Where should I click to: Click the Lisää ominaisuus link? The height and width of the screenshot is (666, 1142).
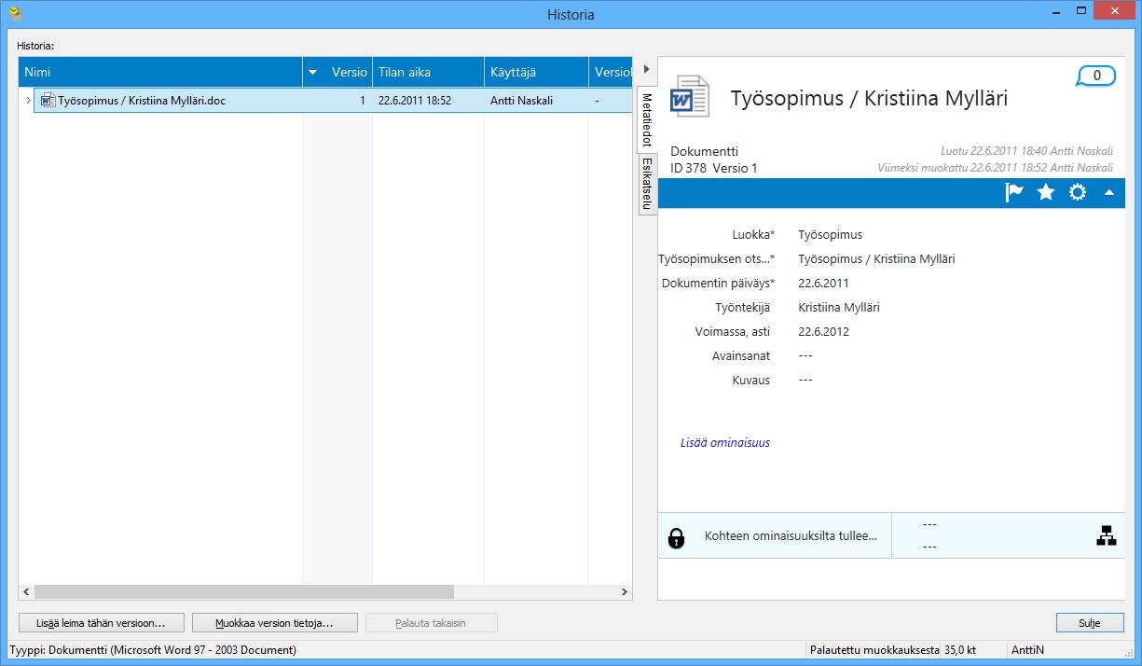[x=725, y=443]
